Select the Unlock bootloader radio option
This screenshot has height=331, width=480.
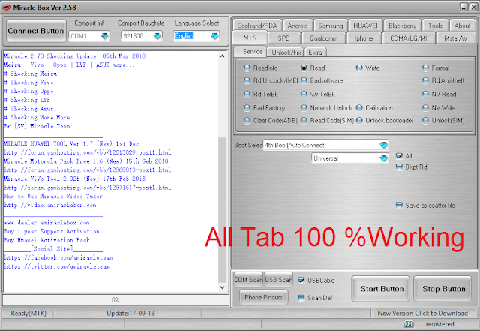359,121
